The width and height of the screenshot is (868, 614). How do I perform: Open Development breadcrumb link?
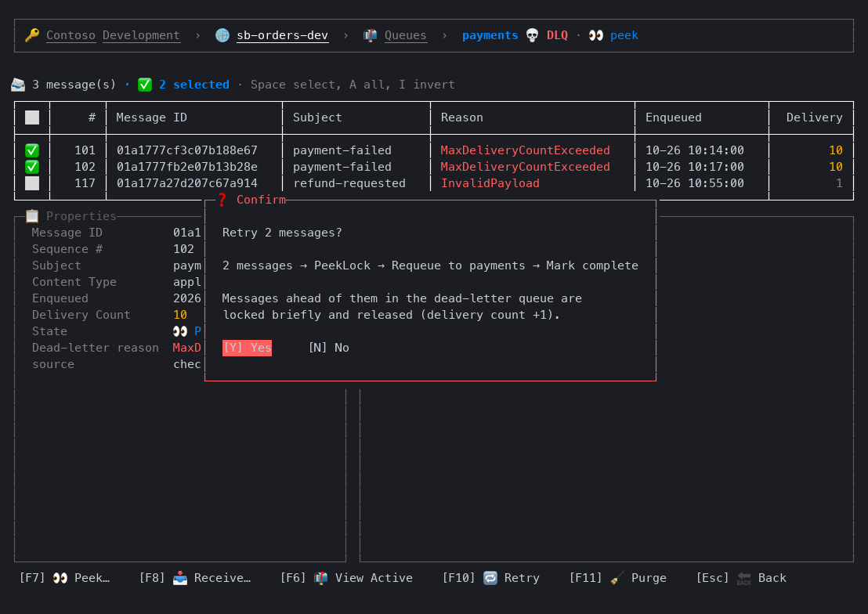pyautogui.click(x=141, y=35)
